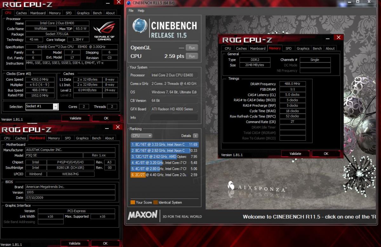This screenshot has width=381, height=247.
Task: Click Validate in Memory CPU-Z window
Action: (295, 154)
